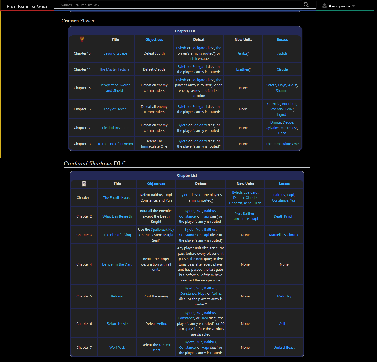Open the What Lies Beneath chapter link
The height and width of the screenshot is (362, 377).
[x=117, y=216]
